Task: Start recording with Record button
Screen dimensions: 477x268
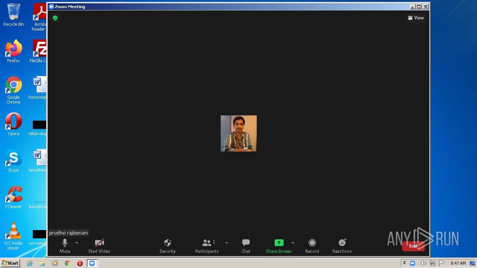Action: [312, 246]
